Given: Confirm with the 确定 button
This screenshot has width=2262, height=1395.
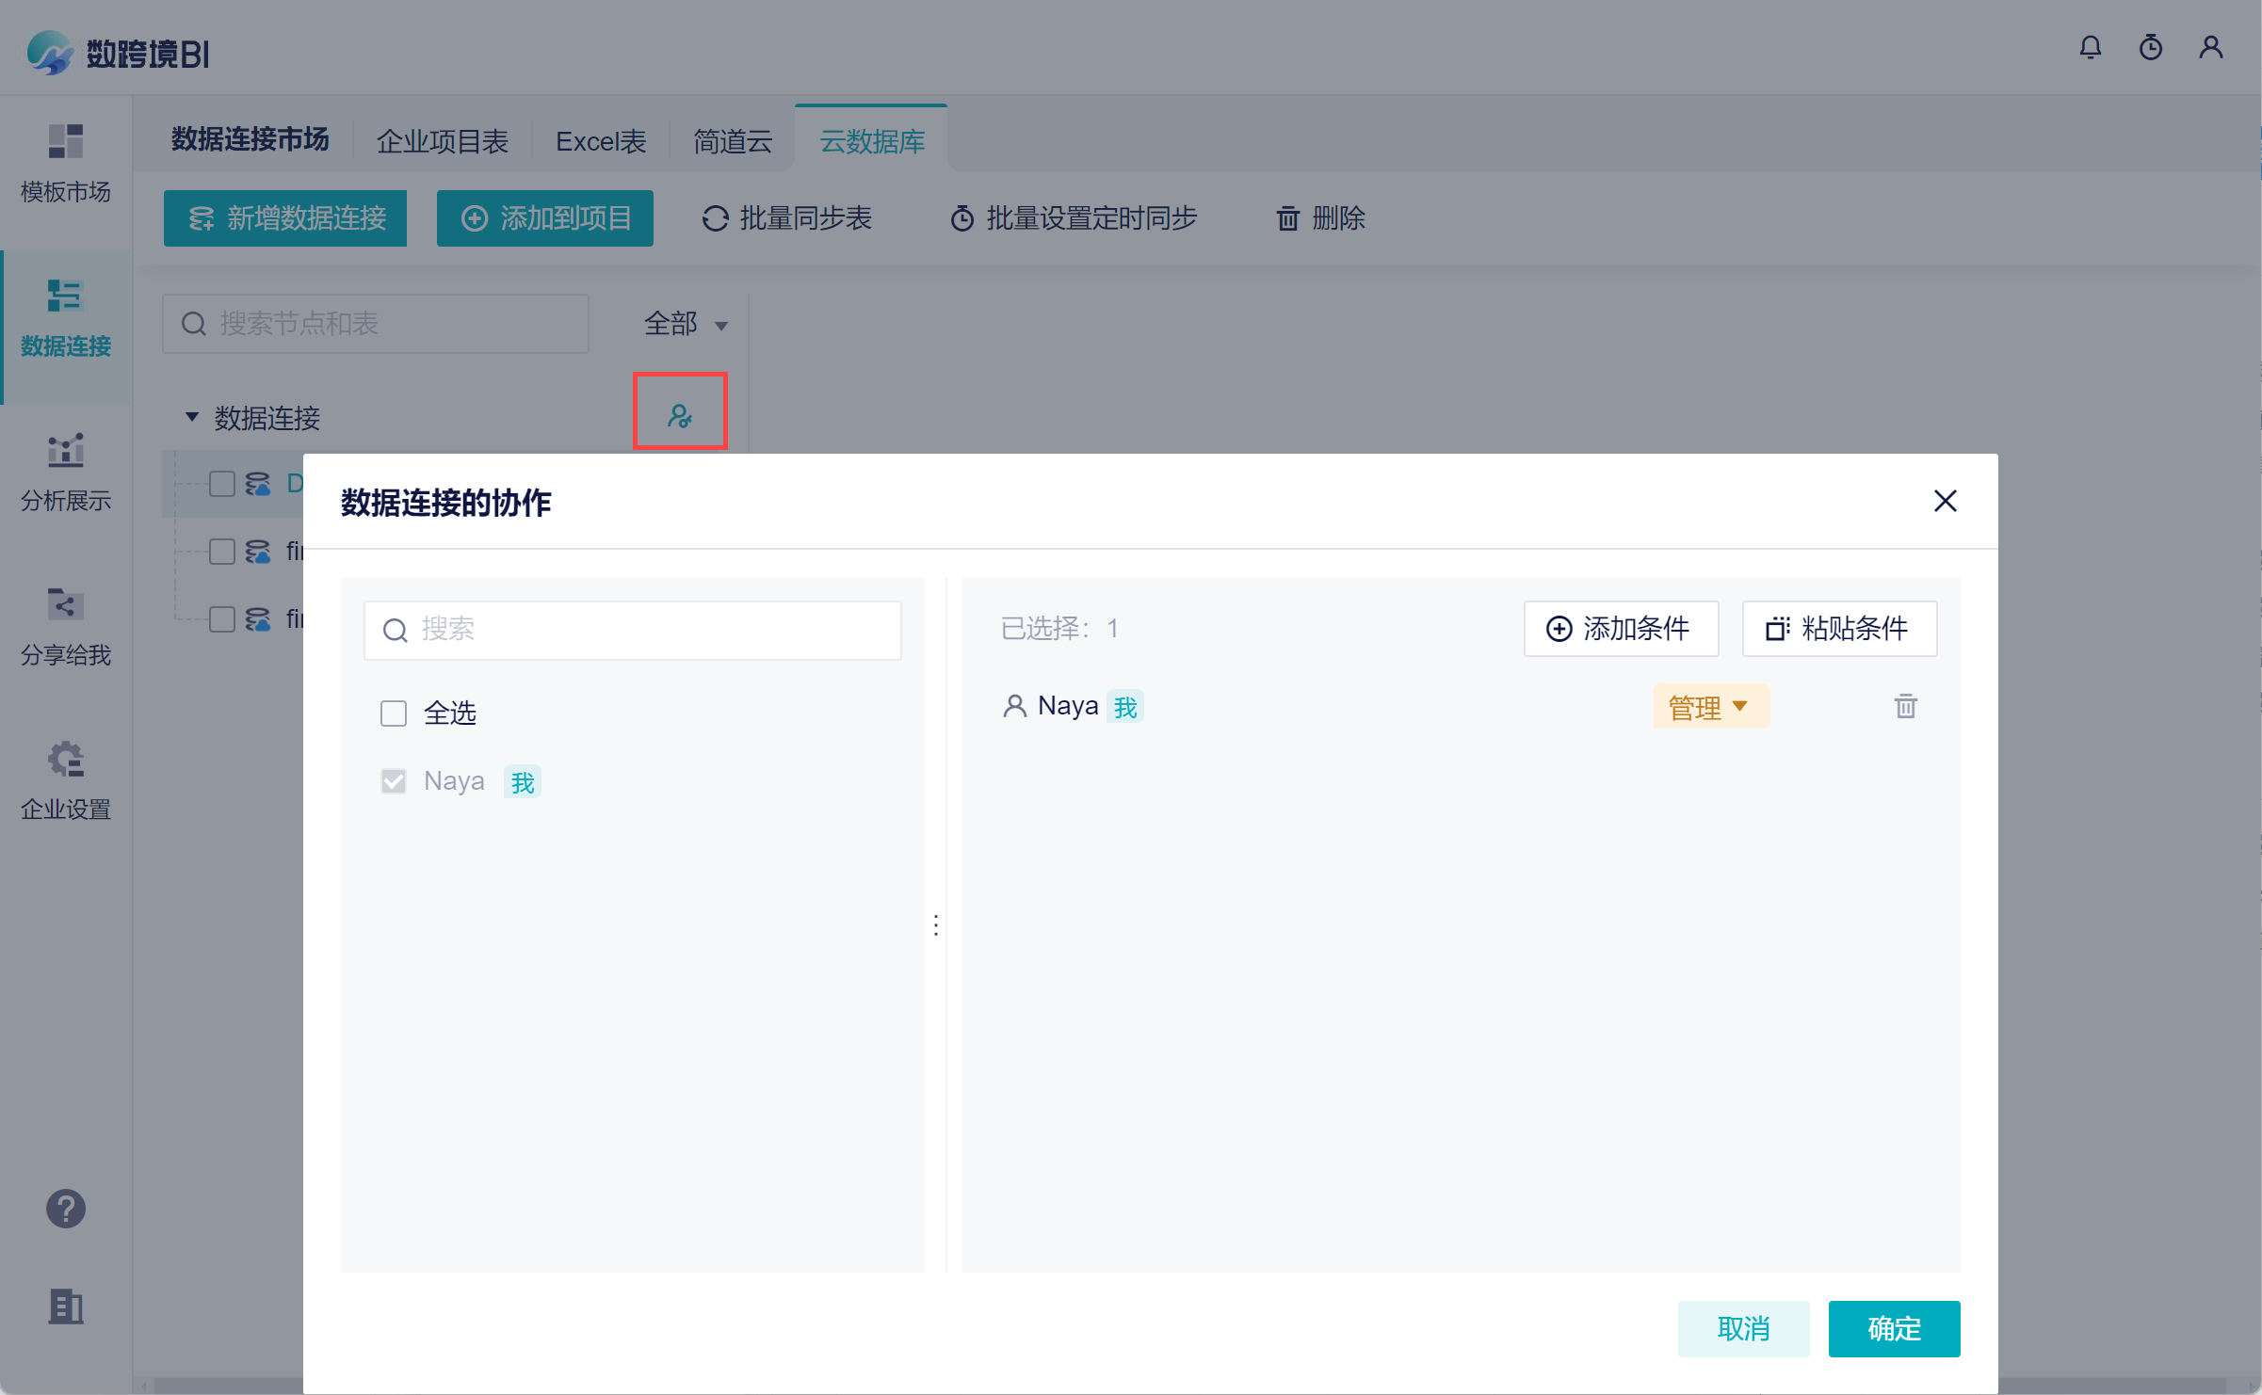Looking at the screenshot, I should tap(1893, 1328).
